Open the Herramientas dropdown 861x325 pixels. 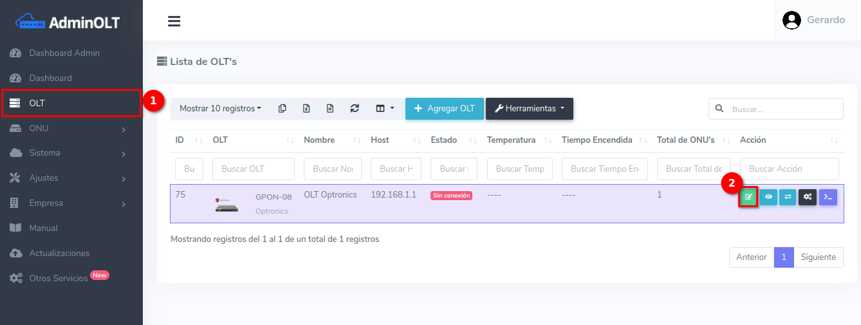pyautogui.click(x=529, y=109)
